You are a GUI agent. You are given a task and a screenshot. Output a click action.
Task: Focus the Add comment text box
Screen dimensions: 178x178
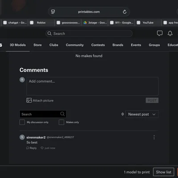[92, 86]
